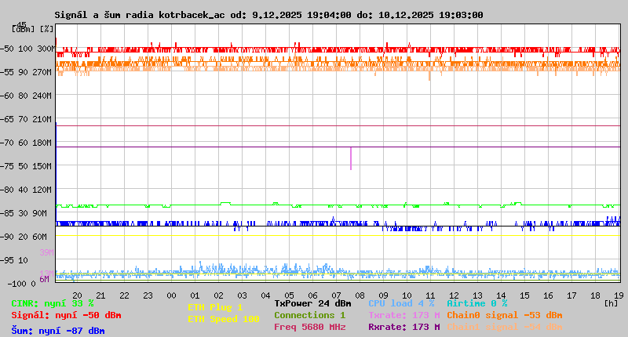The image size is (628, 337).
Task: Click the "Airtime 0 %" legend entry
Action: tap(477, 304)
